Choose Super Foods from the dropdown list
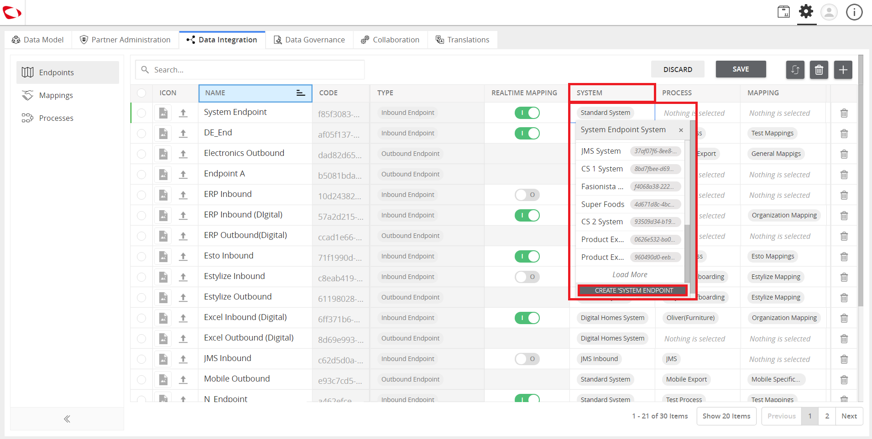This screenshot has width=872, height=439. 630,204
